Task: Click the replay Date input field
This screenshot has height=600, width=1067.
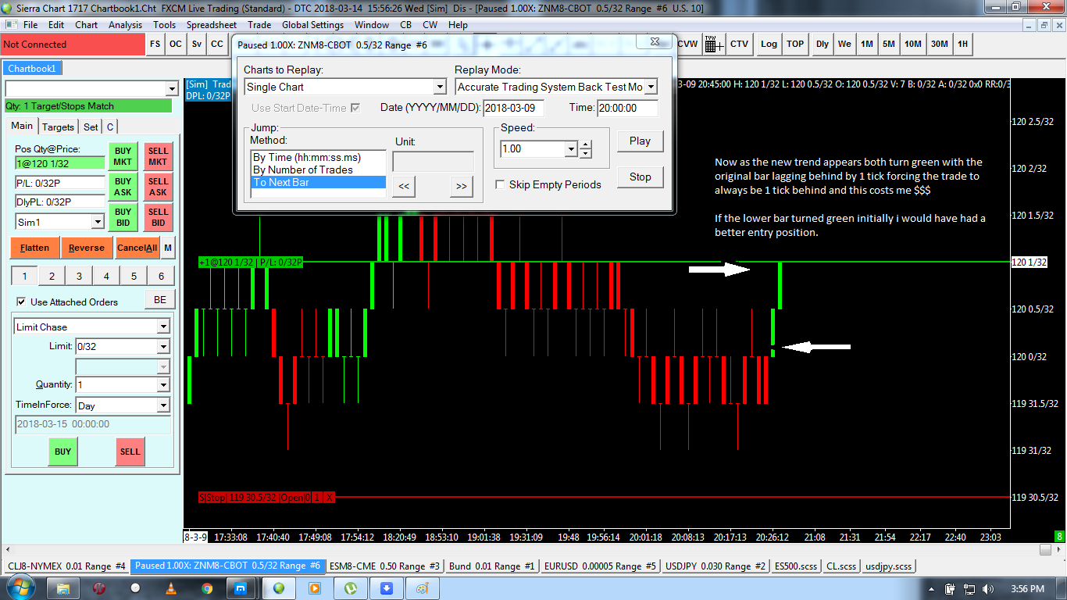Action: (514, 108)
